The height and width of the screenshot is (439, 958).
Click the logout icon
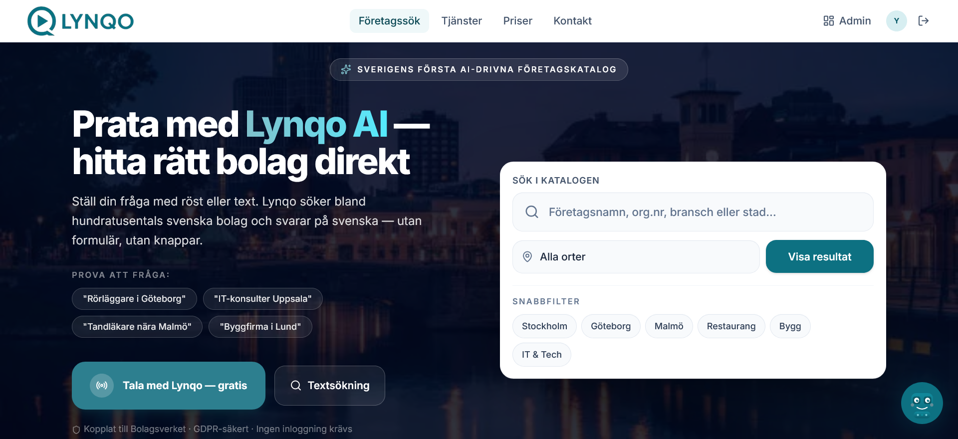pyautogui.click(x=924, y=21)
